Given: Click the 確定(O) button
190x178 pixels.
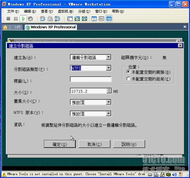Looking at the screenshot, I should click(60, 144).
